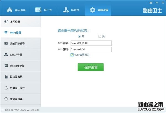Open 路由器密码 in the sidebar
The width and height of the screenshot is (166, 113).
20,77
